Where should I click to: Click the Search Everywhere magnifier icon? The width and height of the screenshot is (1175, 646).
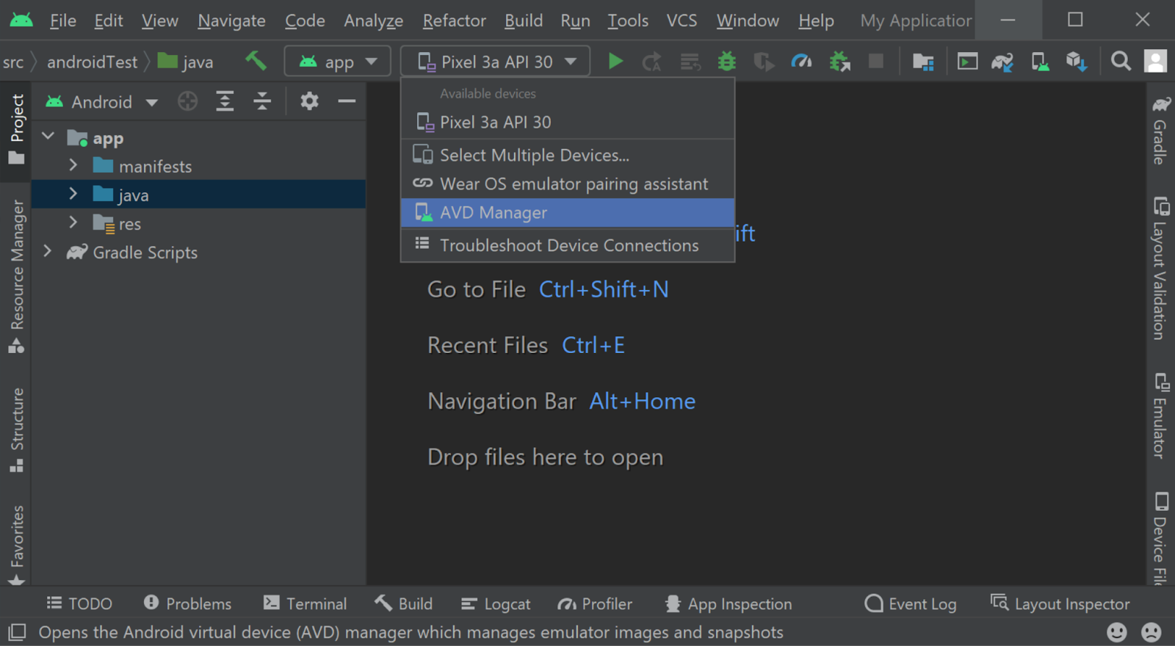coord(1121,61)
